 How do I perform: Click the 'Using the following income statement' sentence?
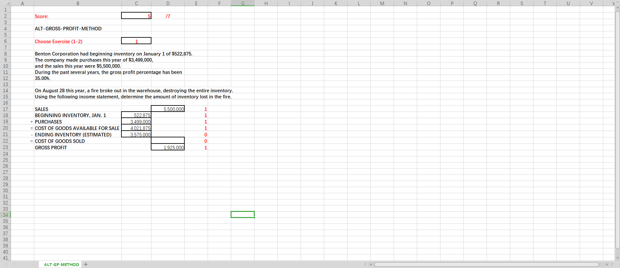[133, 96]
